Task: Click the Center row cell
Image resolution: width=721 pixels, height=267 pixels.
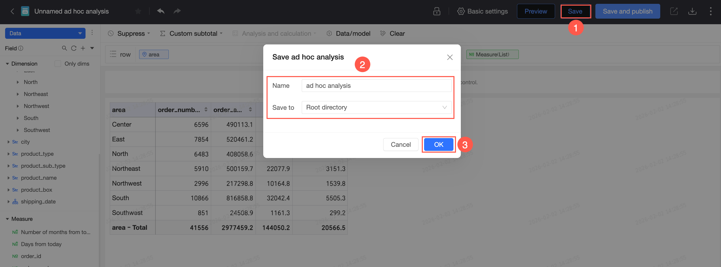Action: [x=133, y=125]
